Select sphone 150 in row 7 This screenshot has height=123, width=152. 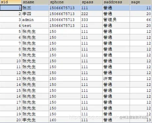pos(65,43)
